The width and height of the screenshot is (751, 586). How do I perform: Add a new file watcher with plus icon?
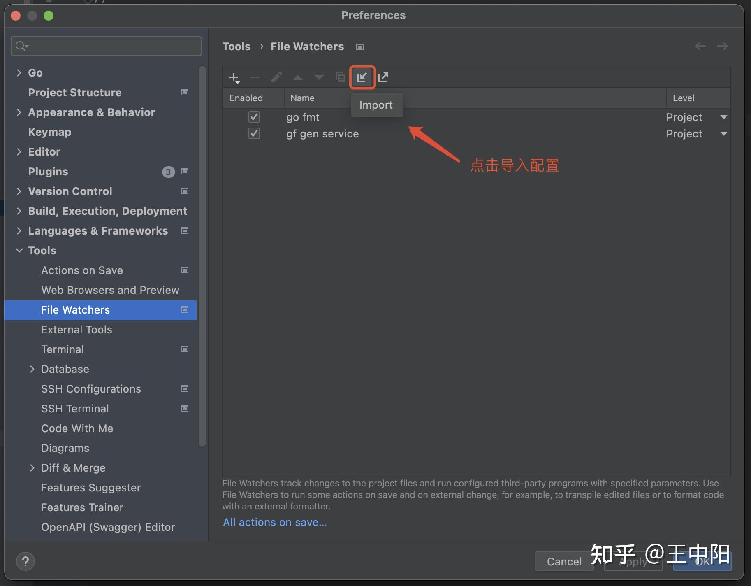click(x=234, y=77)
